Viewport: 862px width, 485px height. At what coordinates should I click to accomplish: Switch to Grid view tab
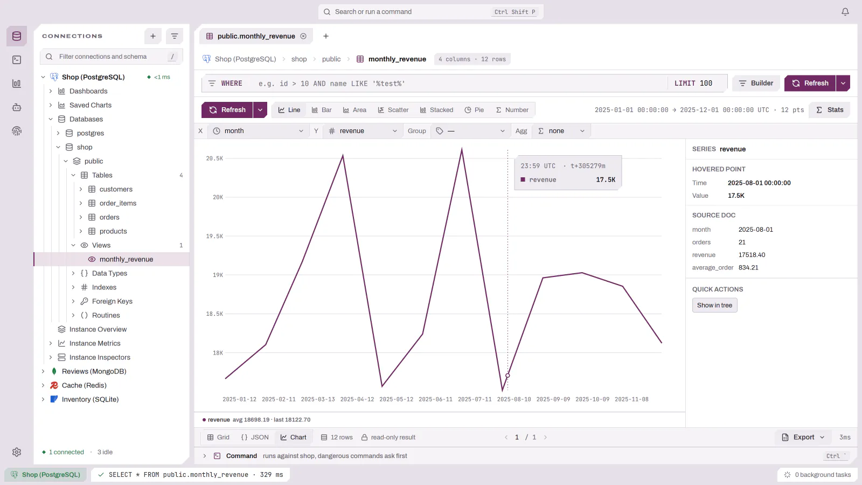[218, 438]
